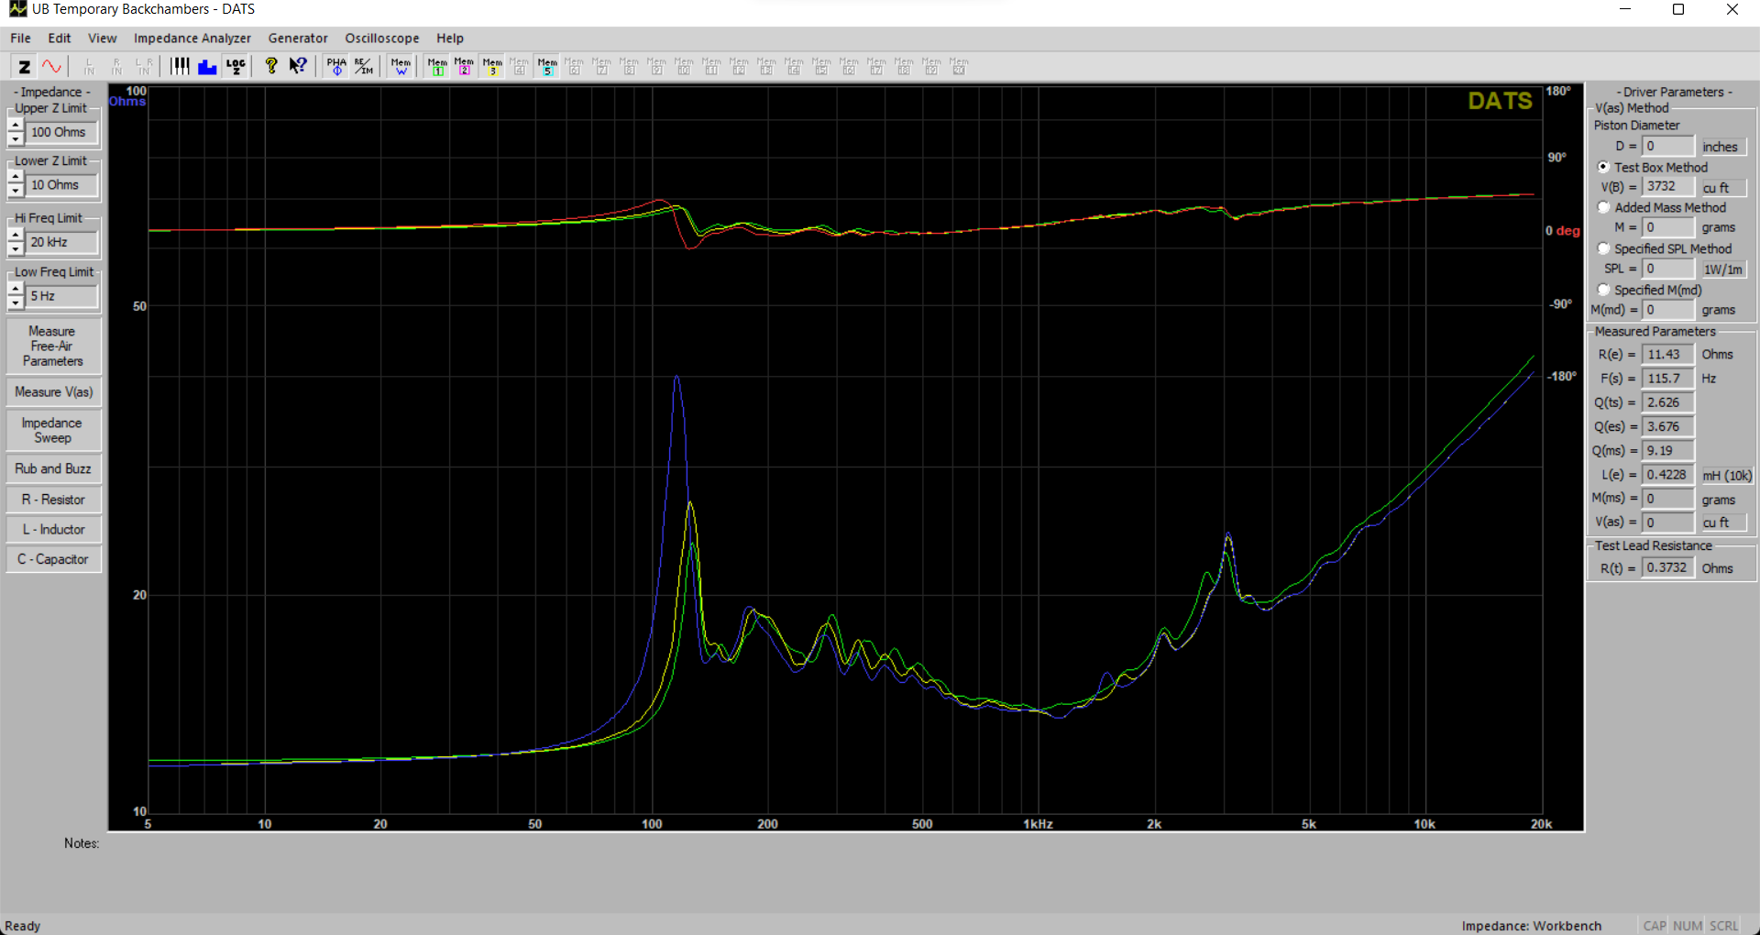Image resolution: width=1760 pixels, height=935 pixels.
Task: Lower the Hi Freq Limit with down arrow
Action: click(16, 248)
